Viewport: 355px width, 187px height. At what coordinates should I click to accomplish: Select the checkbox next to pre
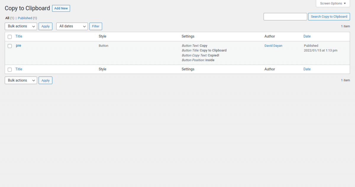pos(9,45)
